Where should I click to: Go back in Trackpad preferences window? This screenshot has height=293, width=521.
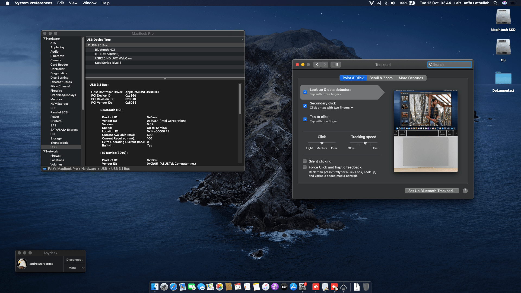(317, 65)
